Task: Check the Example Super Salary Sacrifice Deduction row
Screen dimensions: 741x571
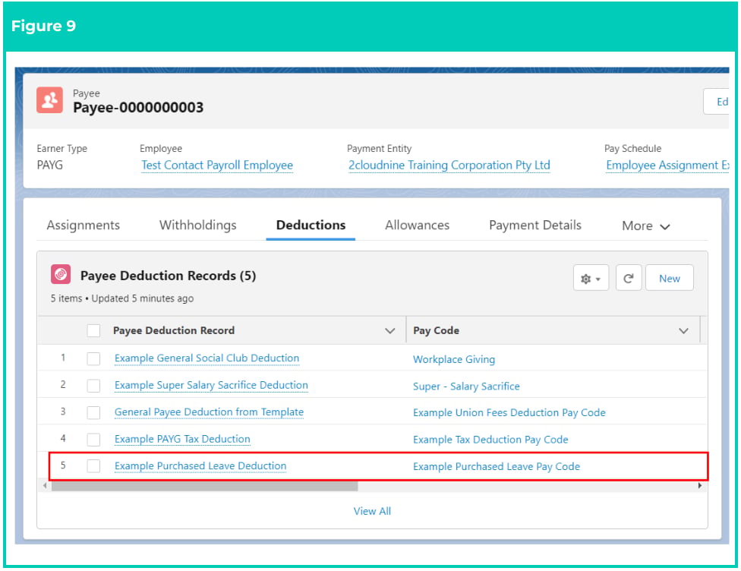Action: 93,386
